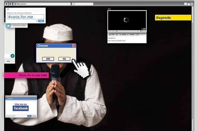Click the flag icon under the video

coord(138,34)
